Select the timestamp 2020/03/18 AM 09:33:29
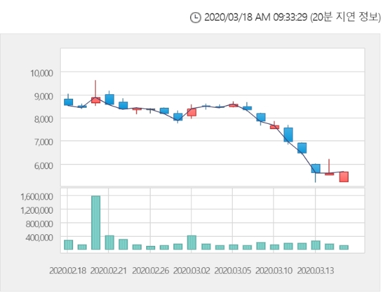388x293 pixels. [256, 17]
